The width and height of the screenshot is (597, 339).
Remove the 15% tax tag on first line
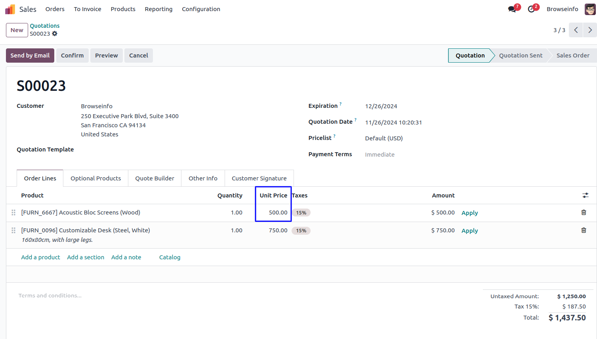pyautogui.click(x=301, y=213)
